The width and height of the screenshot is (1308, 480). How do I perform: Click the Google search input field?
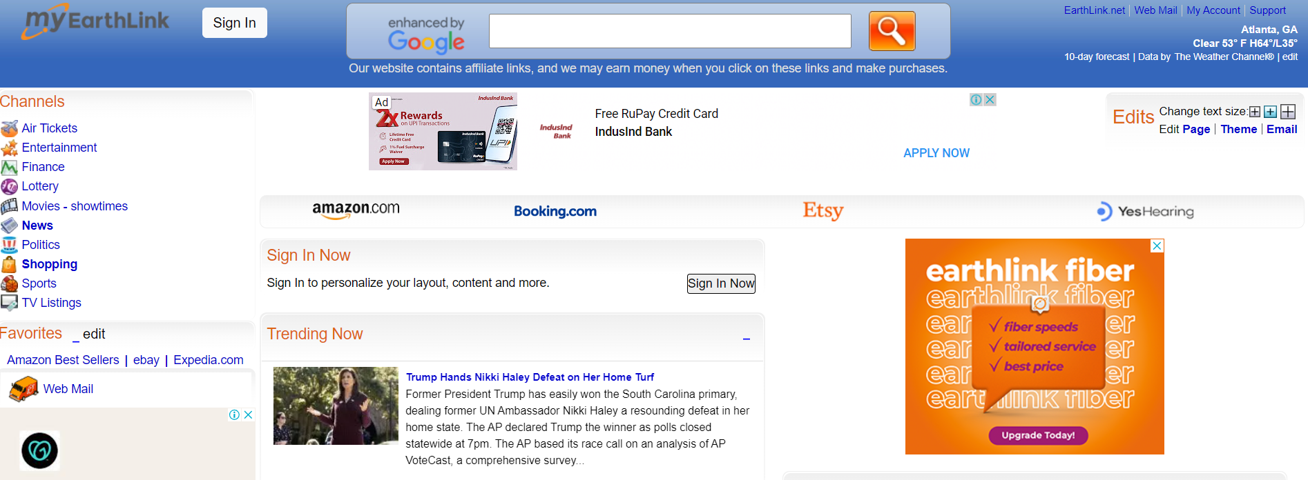(x=670, y=31)
